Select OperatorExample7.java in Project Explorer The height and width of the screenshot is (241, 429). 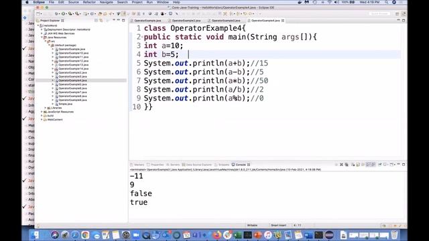click(72, 92)
